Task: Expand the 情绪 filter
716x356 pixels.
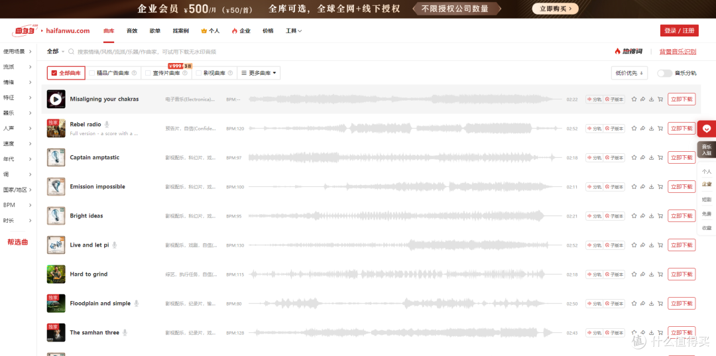Action: coord(17,83)
